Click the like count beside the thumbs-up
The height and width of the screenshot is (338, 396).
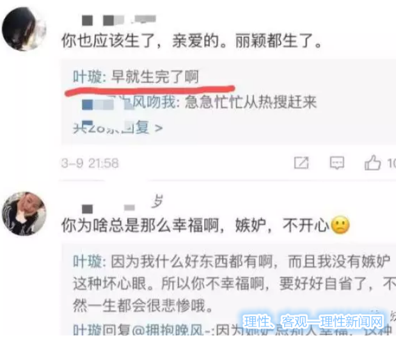click(x=392, y=163)
